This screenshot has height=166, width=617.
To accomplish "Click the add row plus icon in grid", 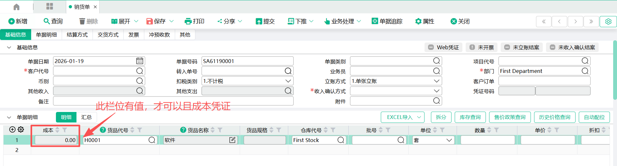I will (12, 130).
